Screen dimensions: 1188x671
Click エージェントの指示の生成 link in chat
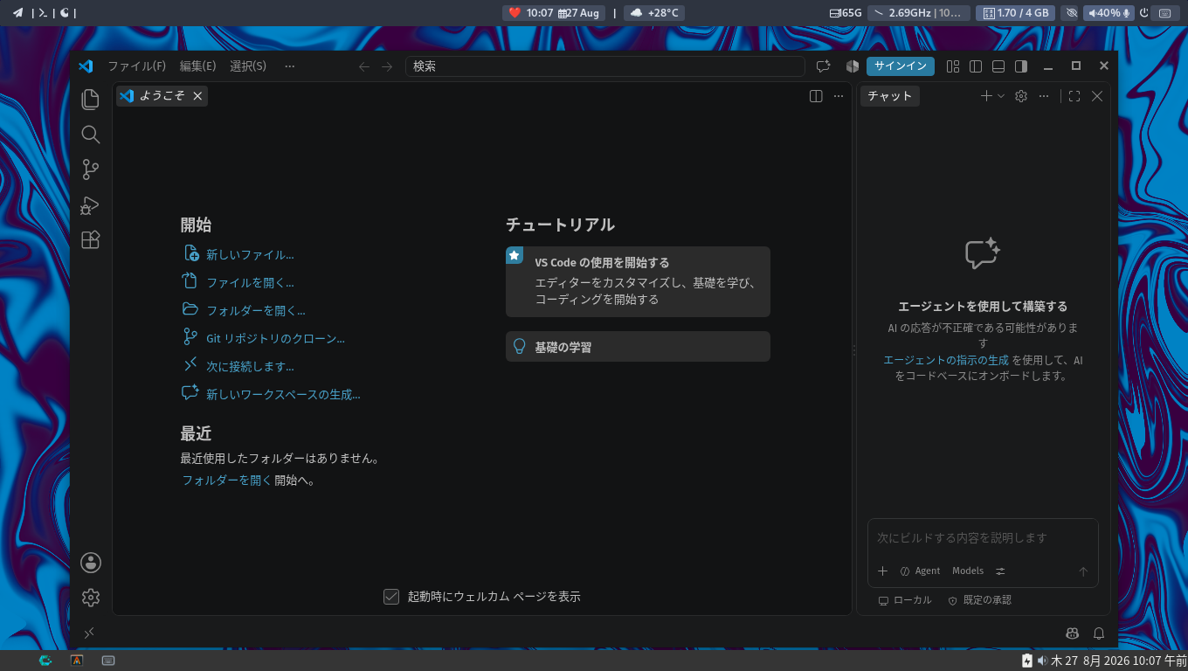click(946, 360)
